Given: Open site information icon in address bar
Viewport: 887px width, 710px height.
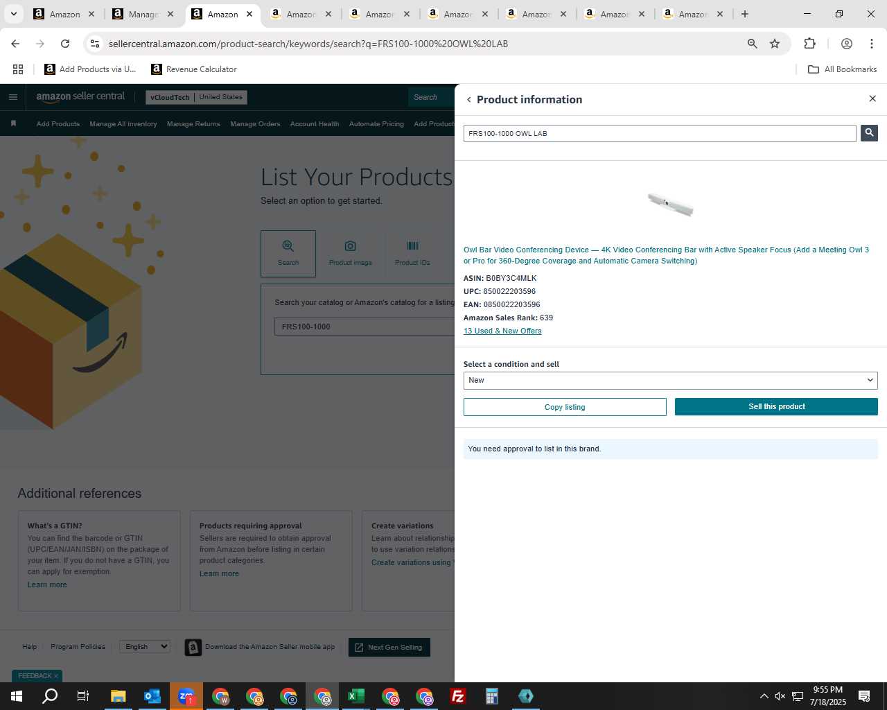Looking at the screenshot, I should click(x=95, y=44).
